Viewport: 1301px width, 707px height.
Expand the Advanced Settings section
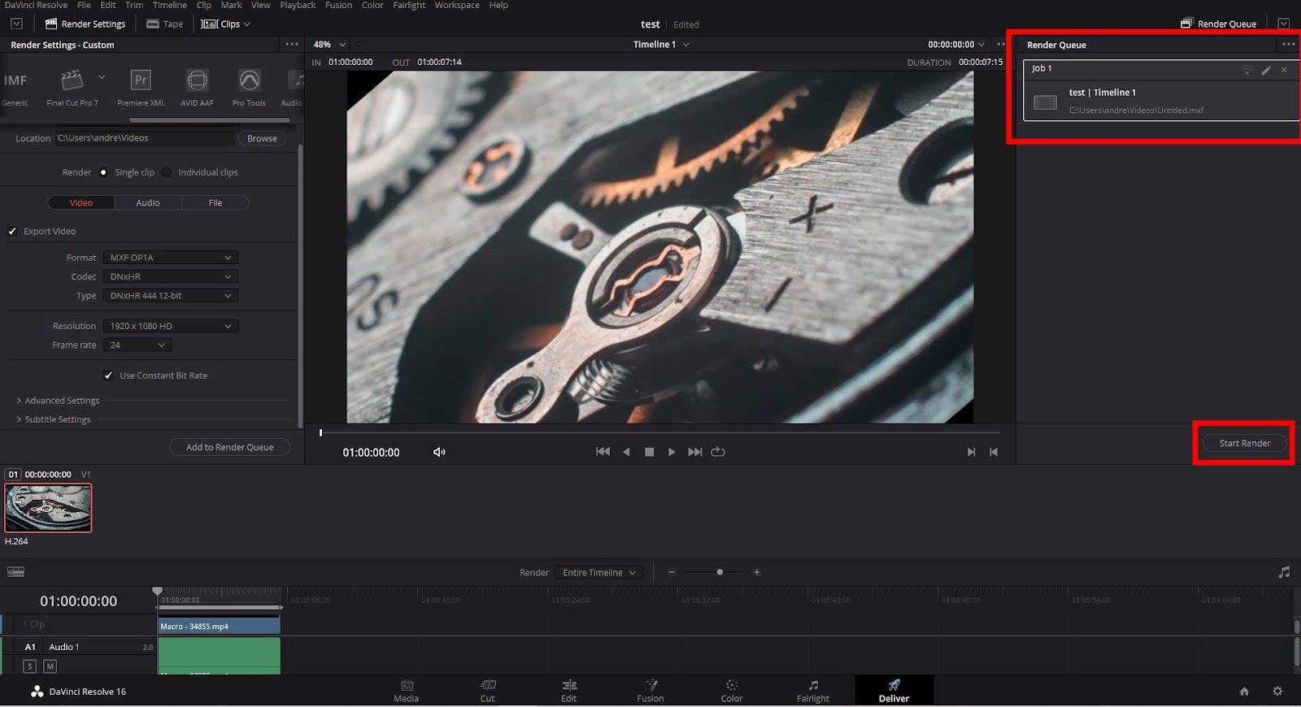pos(62,401)
